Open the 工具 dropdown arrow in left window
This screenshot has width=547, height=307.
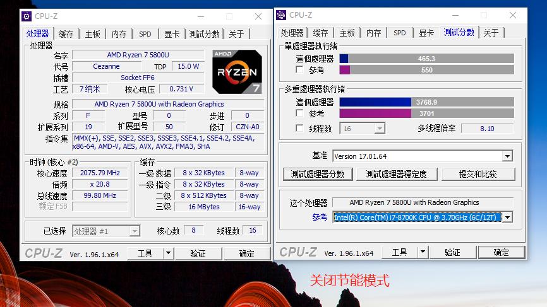169,253
